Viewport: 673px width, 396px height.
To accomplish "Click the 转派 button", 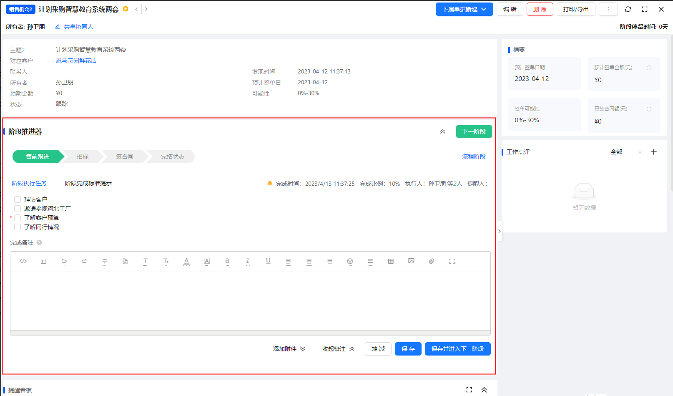I will [x=378, y=349].
